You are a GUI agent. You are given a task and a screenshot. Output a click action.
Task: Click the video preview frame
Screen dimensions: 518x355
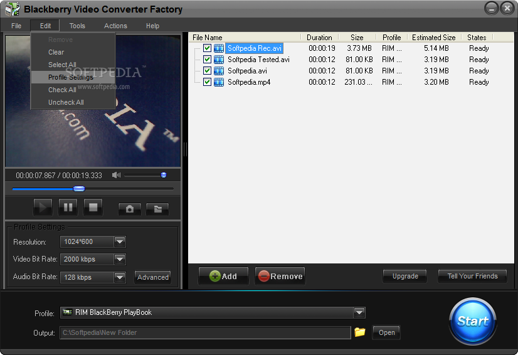point(93,101)
